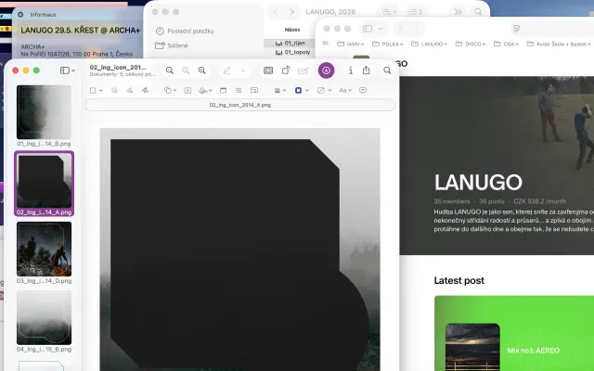Viewport: 594px width, 371px height.
Task: Select the Sketch tool in markup bar
Action: pos(130,91)
